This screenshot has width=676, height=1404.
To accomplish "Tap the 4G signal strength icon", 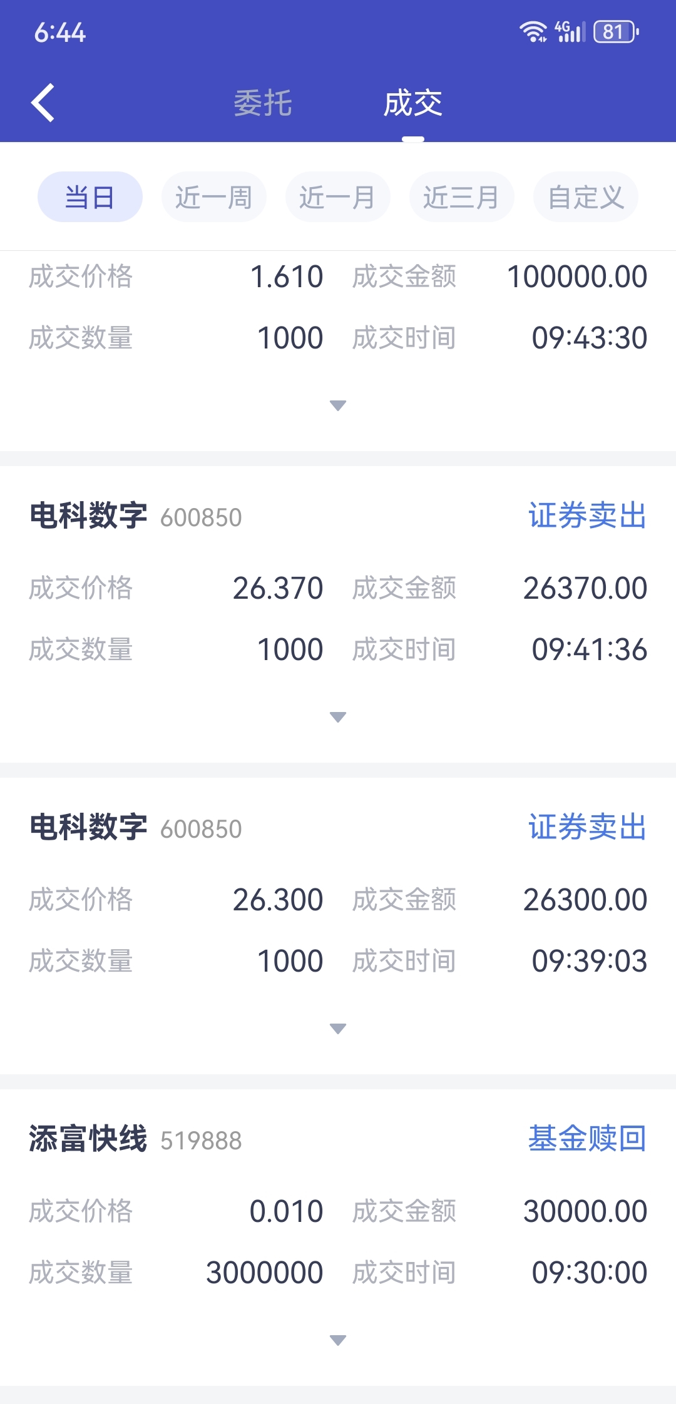I will 570,31.
